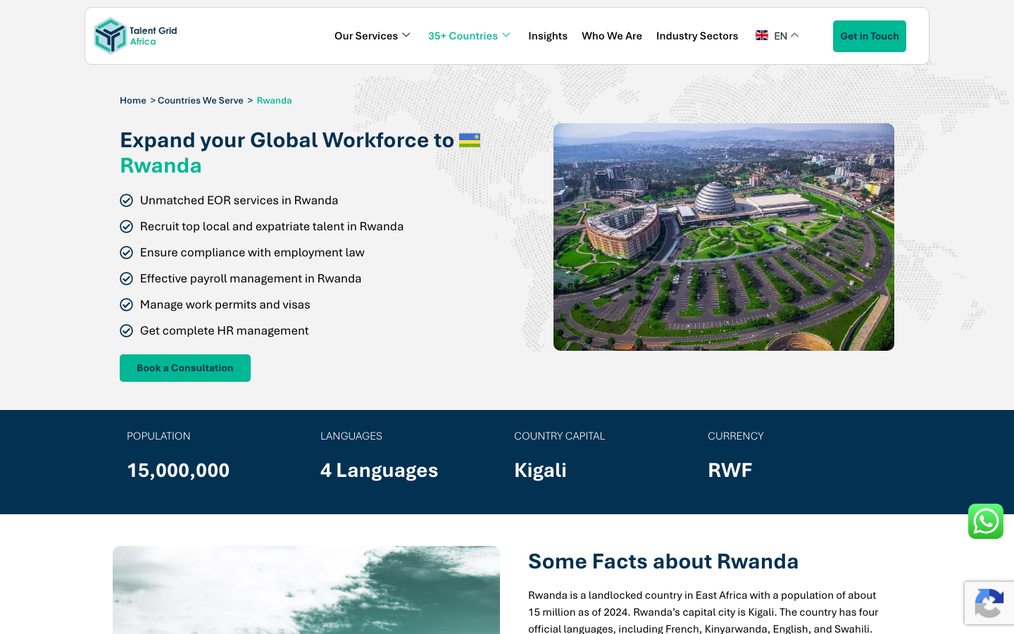Click the Kigali aerial photo

724,237
